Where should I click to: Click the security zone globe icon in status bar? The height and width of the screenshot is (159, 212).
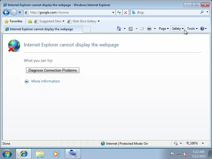[x=103, y=143]
